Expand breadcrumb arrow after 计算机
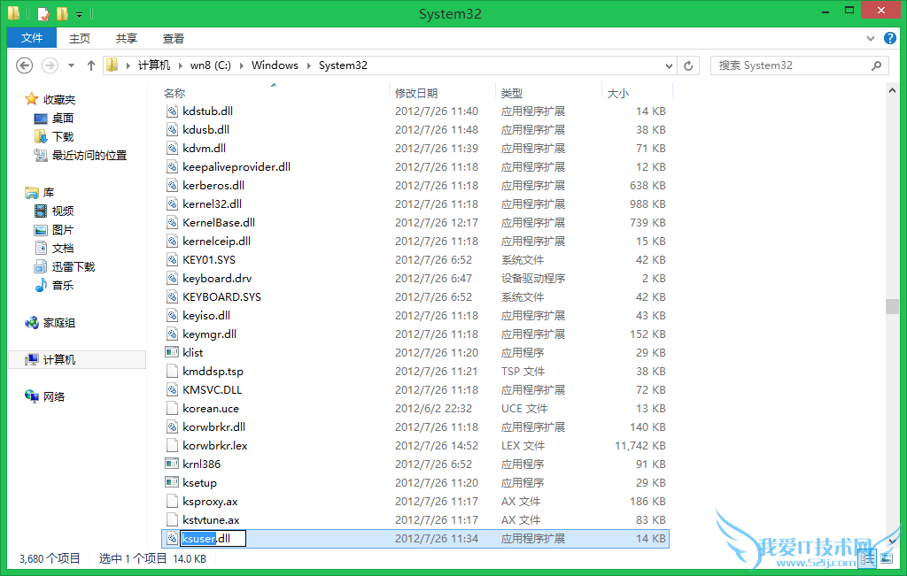The image size is (907, 576). point(180,65)
